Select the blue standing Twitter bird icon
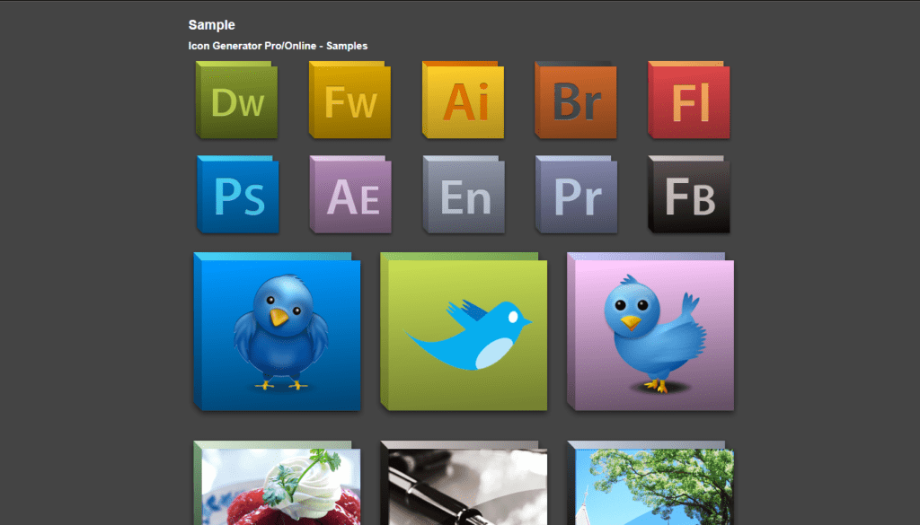The width and height of the screenshot is (920, 525). (x=276, y=332)
